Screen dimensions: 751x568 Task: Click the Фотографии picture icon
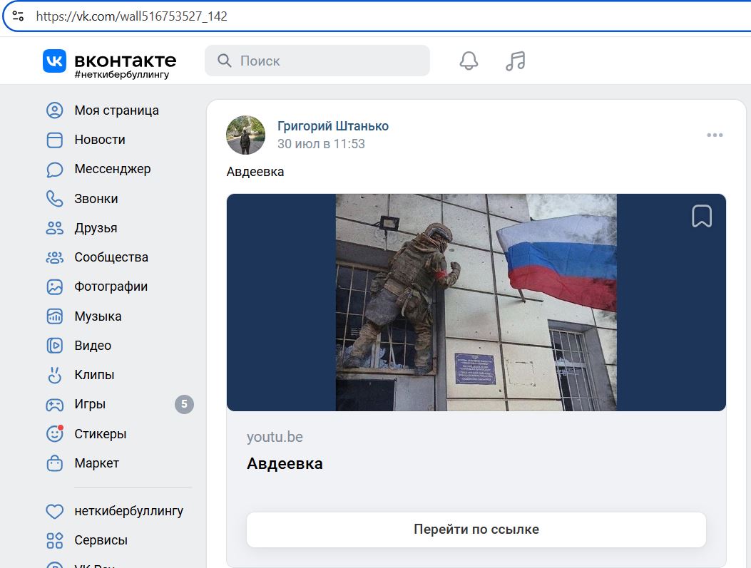click(x=55, y=286)
